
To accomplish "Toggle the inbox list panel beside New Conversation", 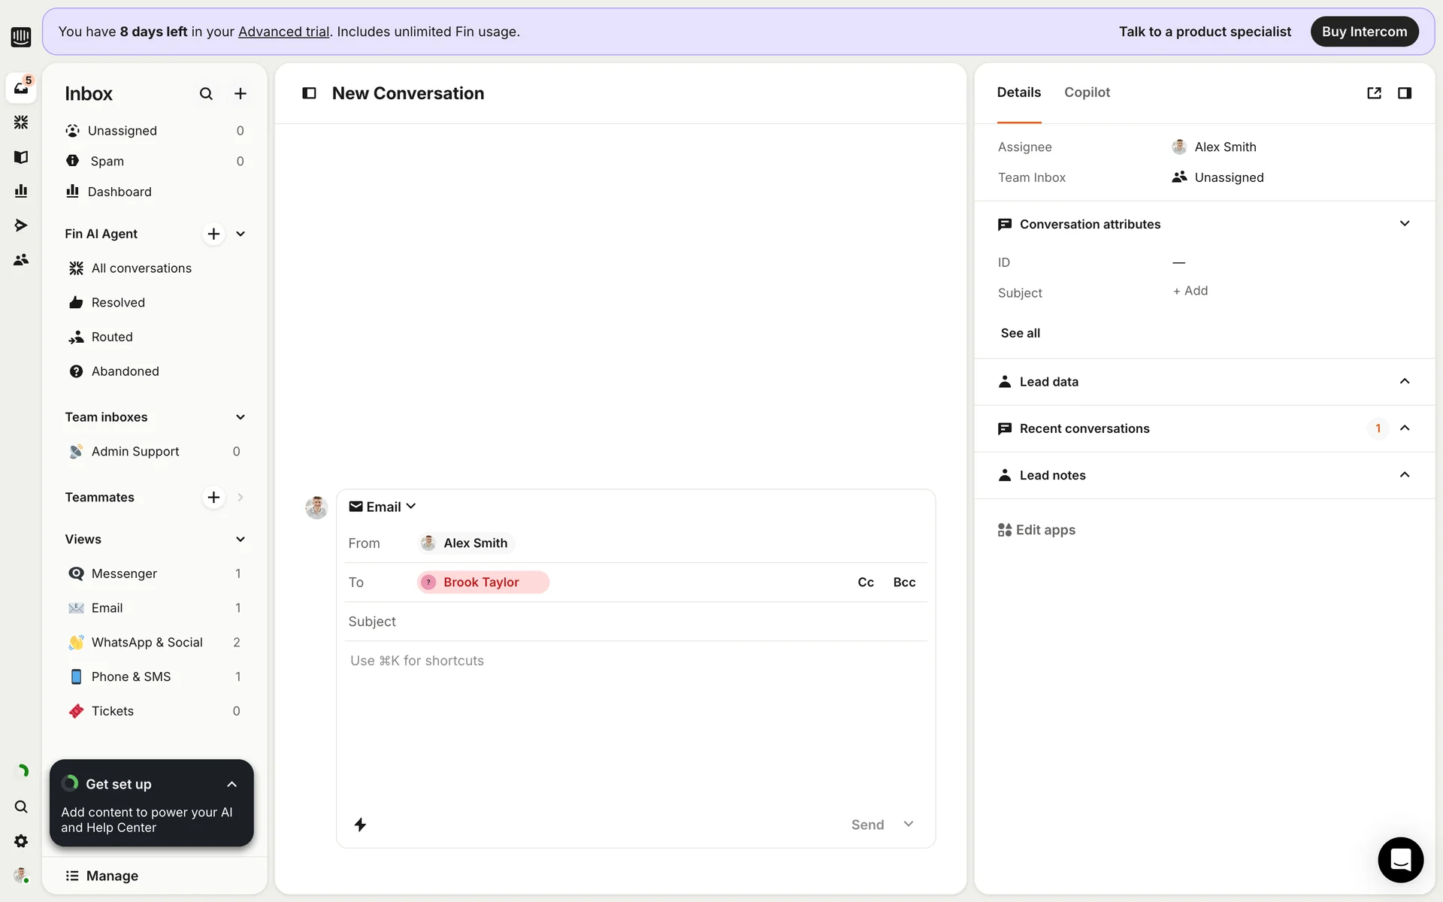I will 309,93.
